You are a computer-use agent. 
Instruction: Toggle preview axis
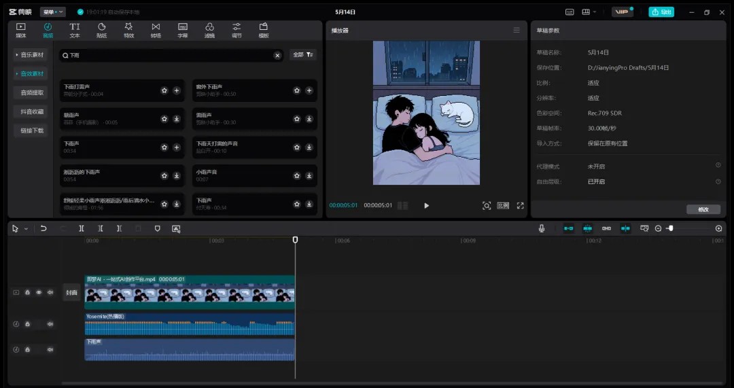coord(625,228)
